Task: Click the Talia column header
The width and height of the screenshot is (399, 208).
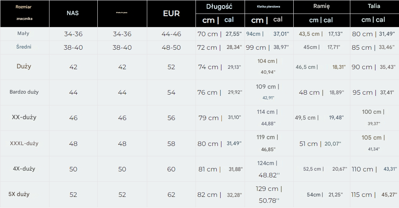Action: 373,6
